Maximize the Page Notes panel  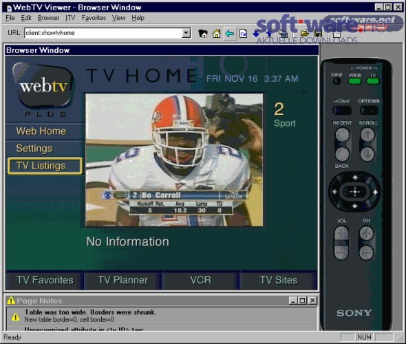coord(302,301)
